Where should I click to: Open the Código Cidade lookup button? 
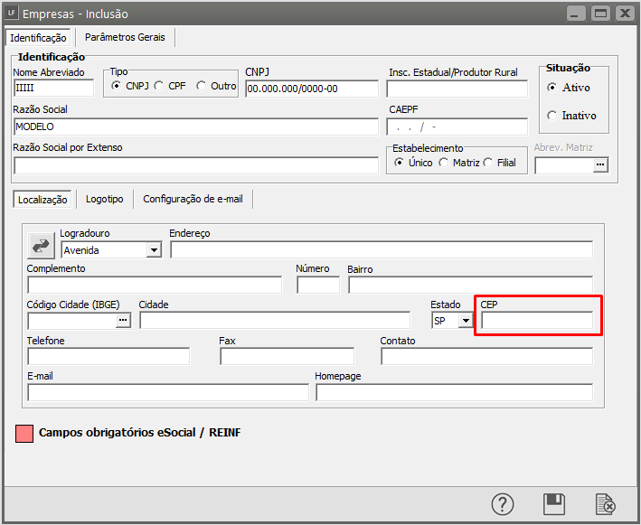tap(124, 320)
